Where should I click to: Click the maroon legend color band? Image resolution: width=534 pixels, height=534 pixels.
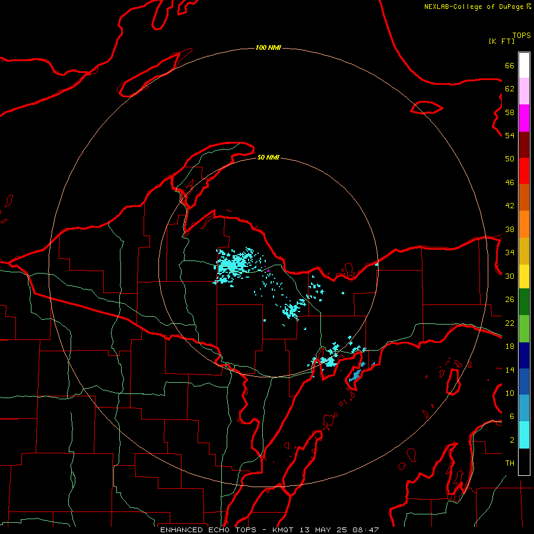tap(524, 145)
